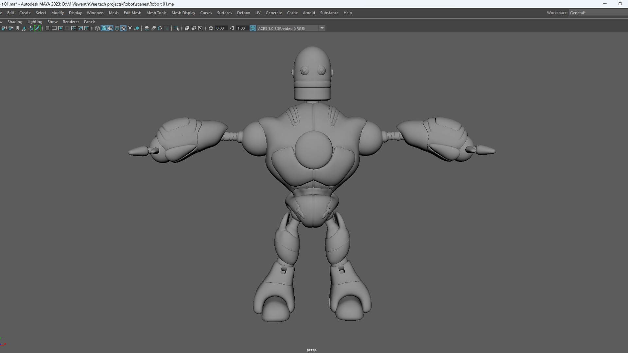Click the image plane icon

[x=24, y=28]
